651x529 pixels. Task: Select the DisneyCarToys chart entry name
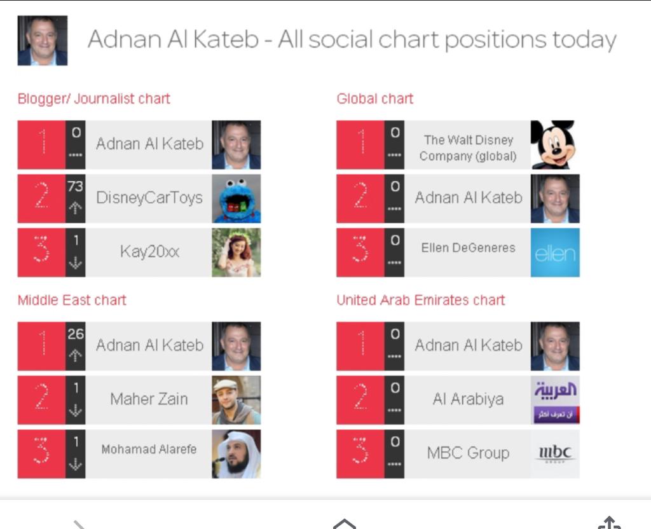[149, 198]
